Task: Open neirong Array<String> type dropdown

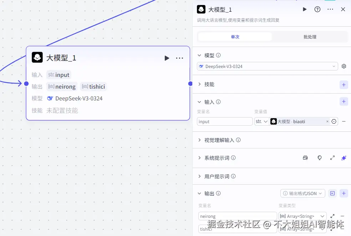Action: [x=302, y=216]
